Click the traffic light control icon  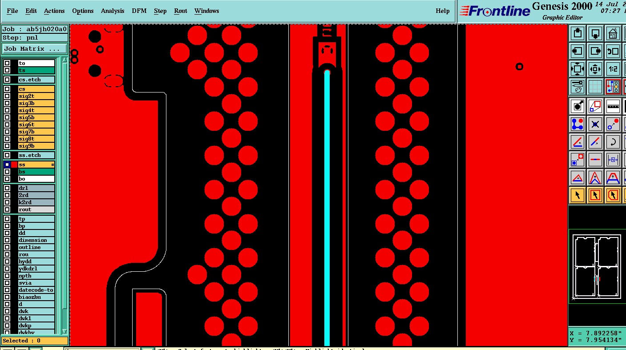[613, 86]
